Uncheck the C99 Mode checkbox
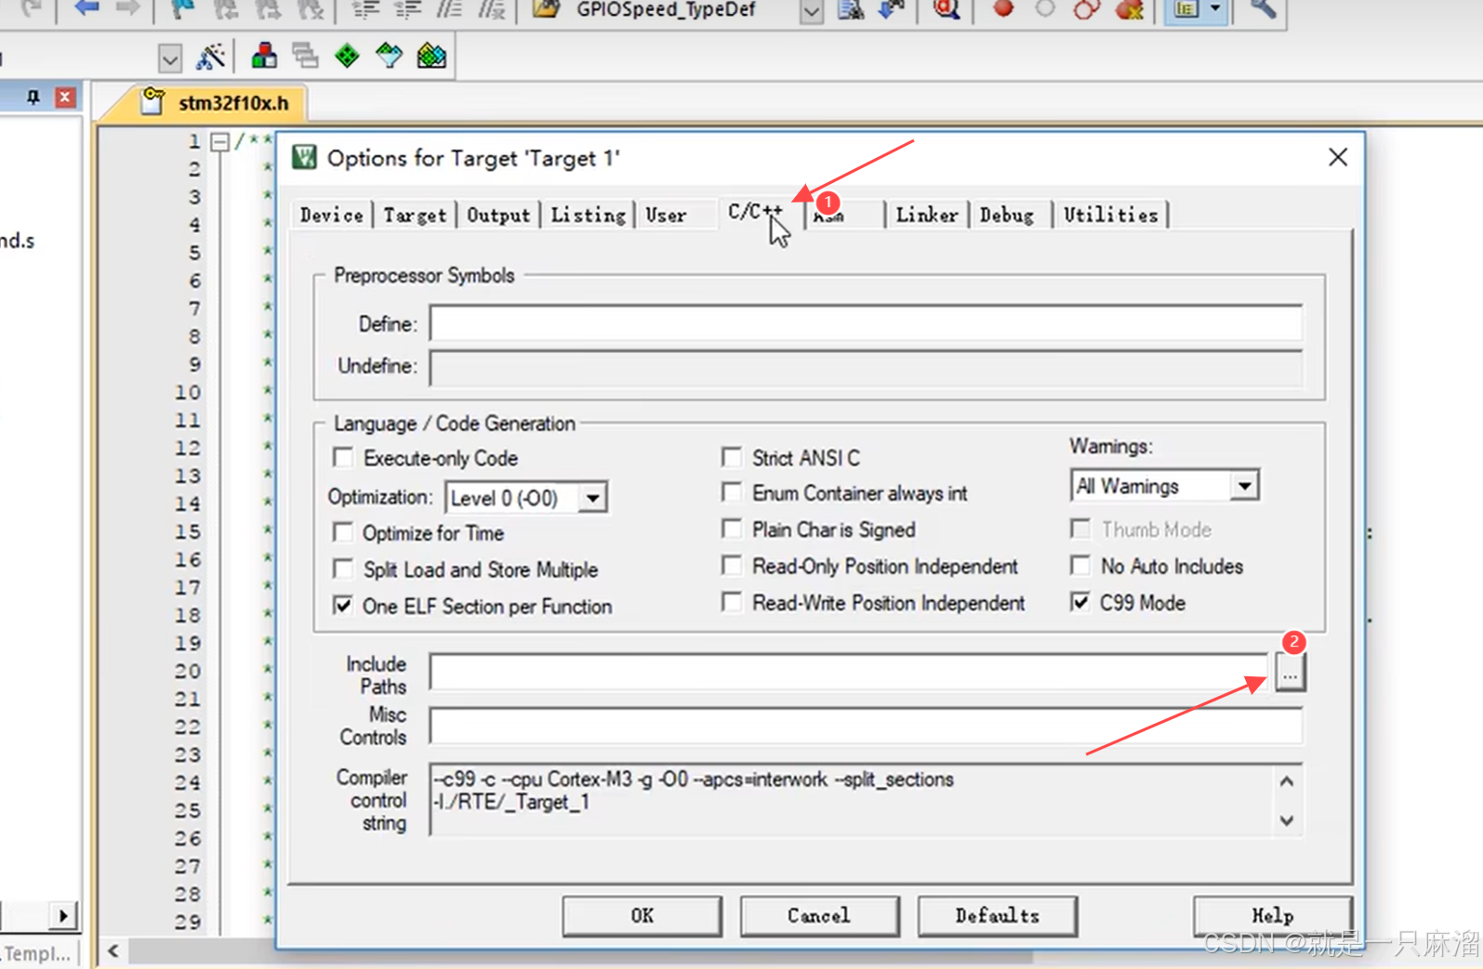The height and width of the screenshot is (969, 1483). tap(1080, 602)
